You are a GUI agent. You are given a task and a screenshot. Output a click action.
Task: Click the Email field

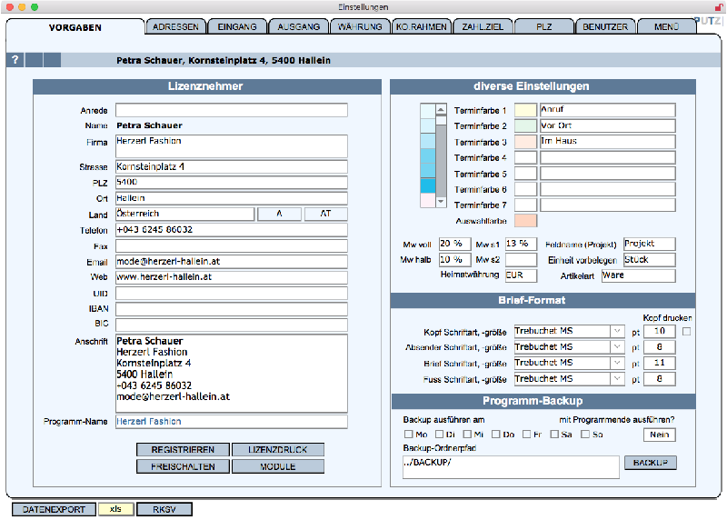(x=232, y=261)
